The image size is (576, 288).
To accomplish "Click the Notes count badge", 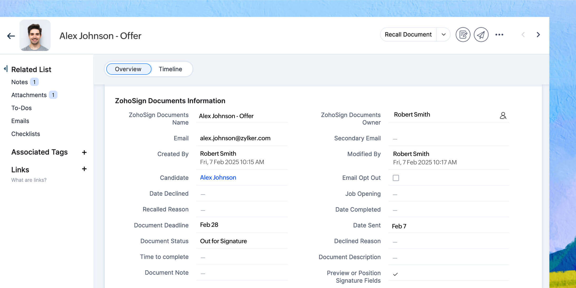I will 34,82.
